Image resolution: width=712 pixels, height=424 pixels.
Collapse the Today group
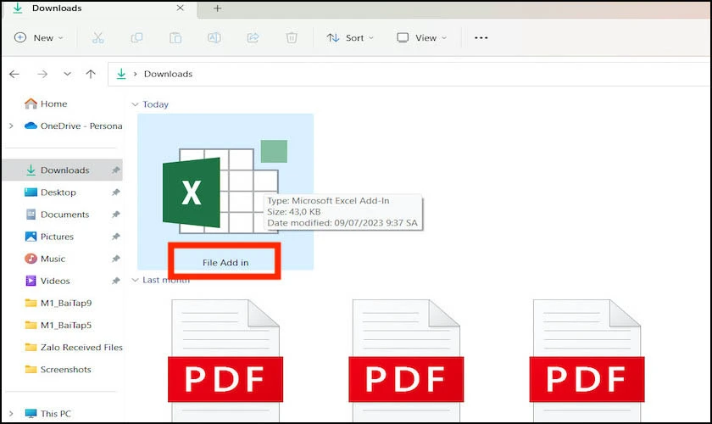coord(135,104)
